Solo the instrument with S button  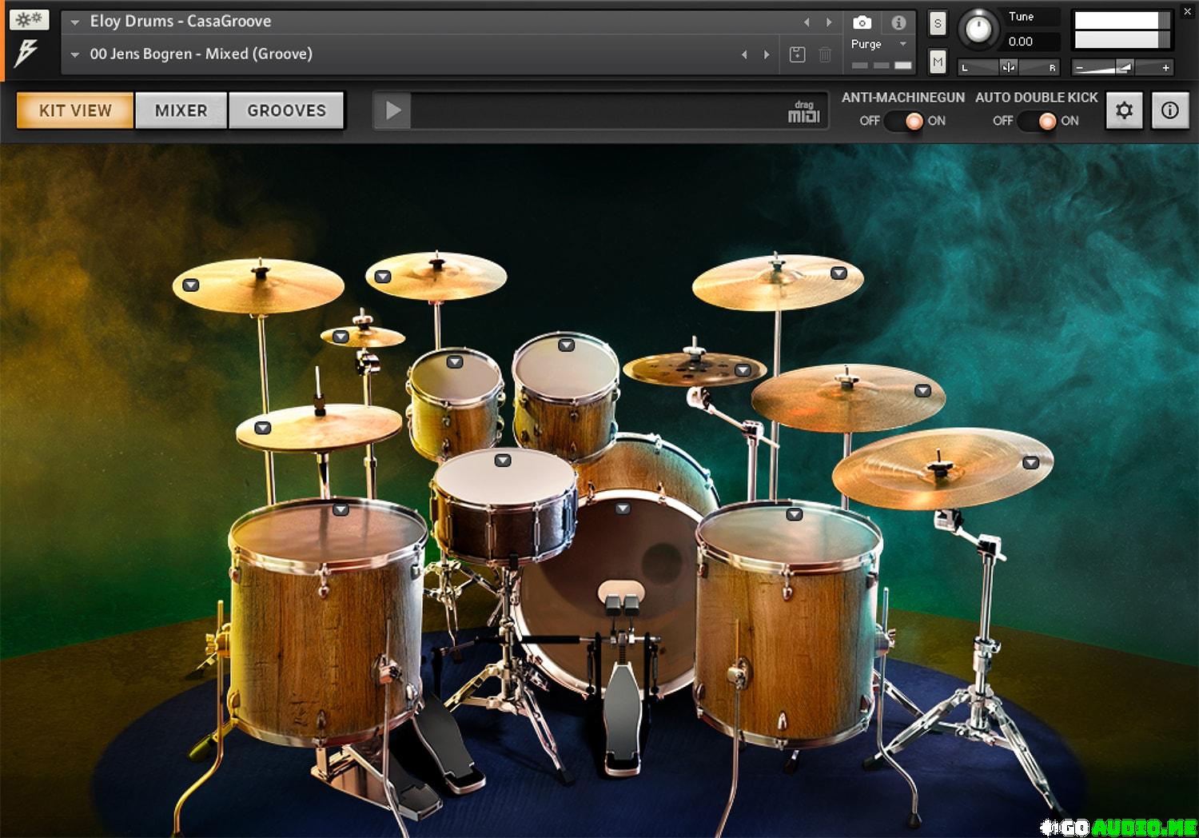[938, 24]
